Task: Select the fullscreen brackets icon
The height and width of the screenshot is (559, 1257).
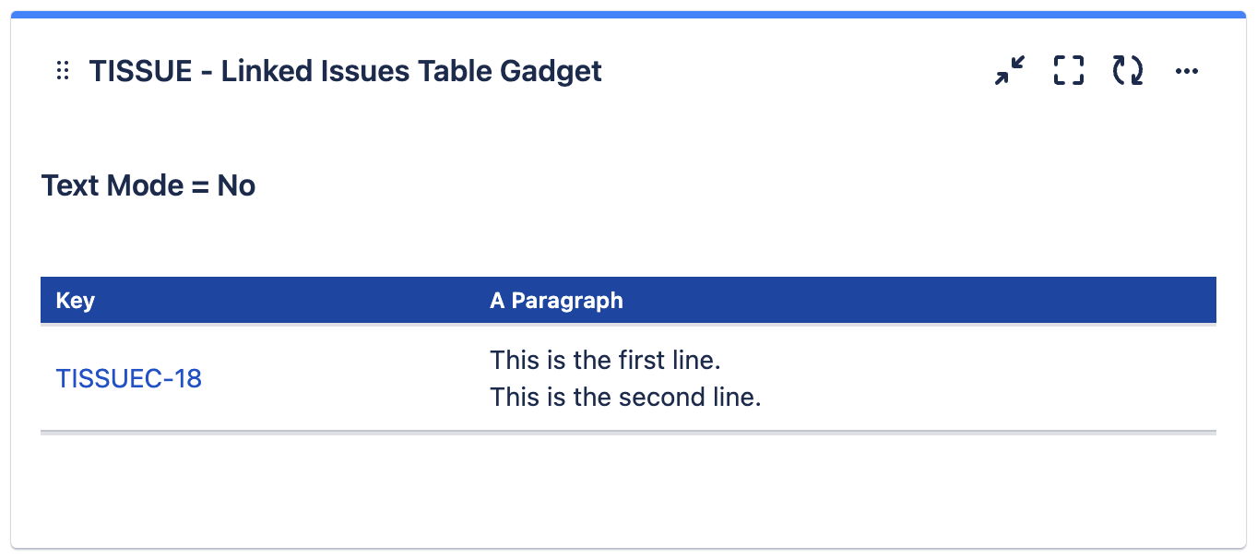Action: [x=1068, y=70]
